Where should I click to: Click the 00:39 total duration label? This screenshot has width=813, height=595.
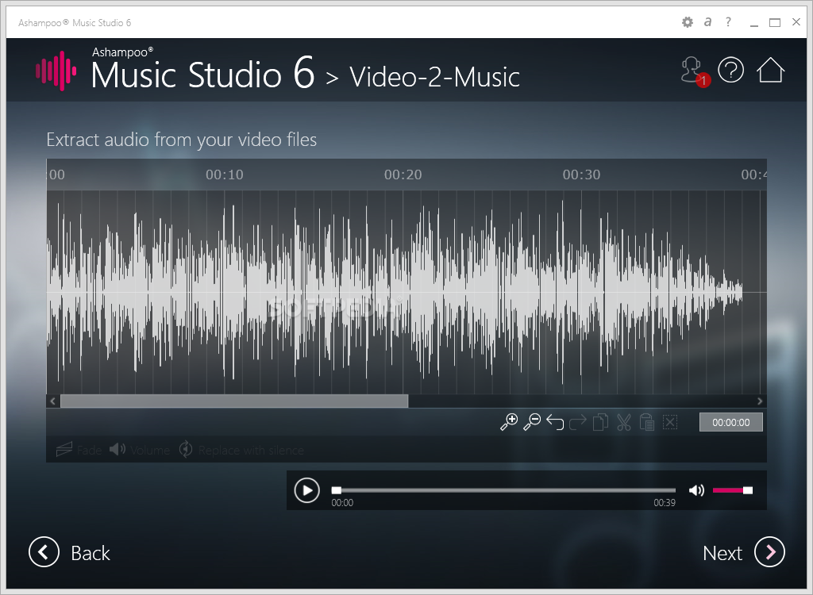(x=665, y=503)
